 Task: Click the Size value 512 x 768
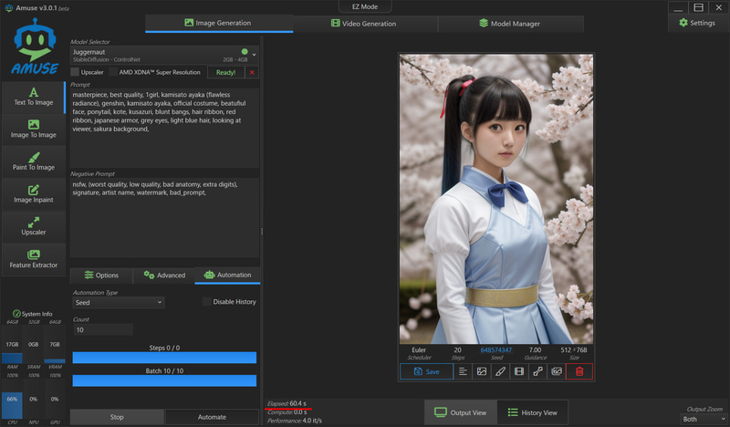574,349
